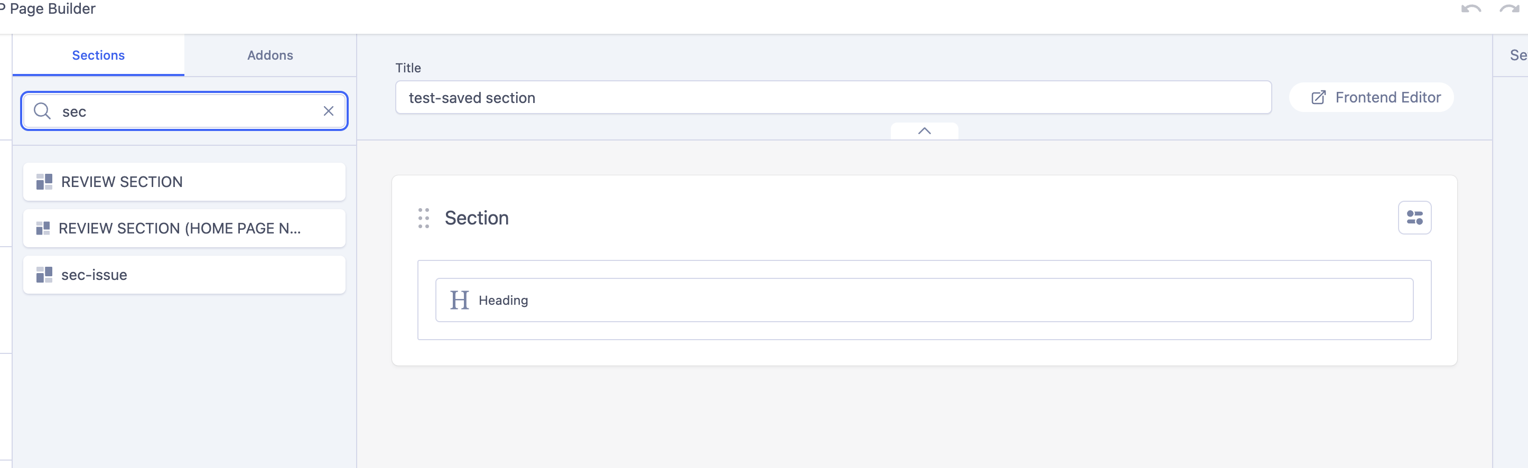Click the magnifier icon in the search box
Screen dimensions: 1528x468
pos(42,111)
